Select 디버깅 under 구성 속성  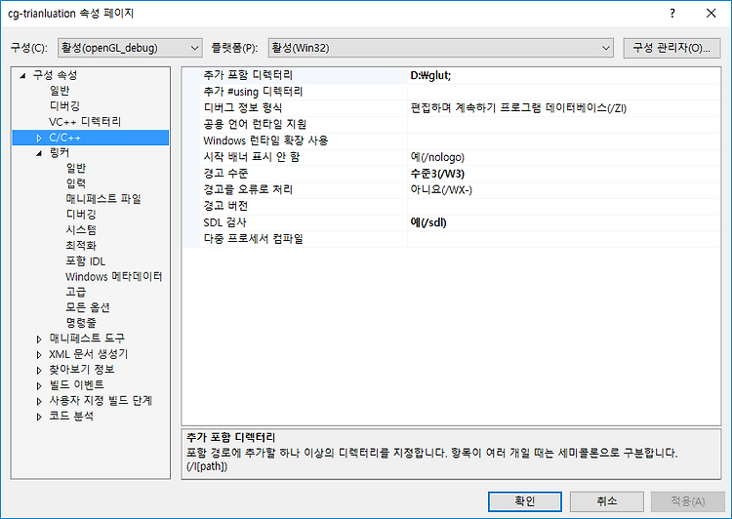[x=64, y=106]
